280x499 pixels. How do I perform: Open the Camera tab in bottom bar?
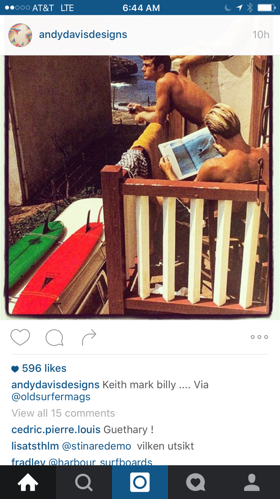[140, 482]
